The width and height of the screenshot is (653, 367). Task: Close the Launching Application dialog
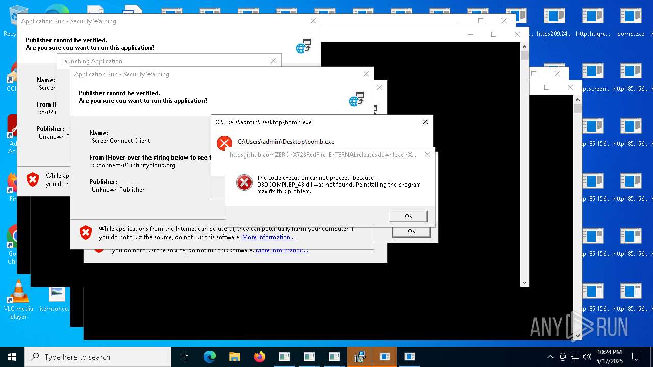click(273, 61)
